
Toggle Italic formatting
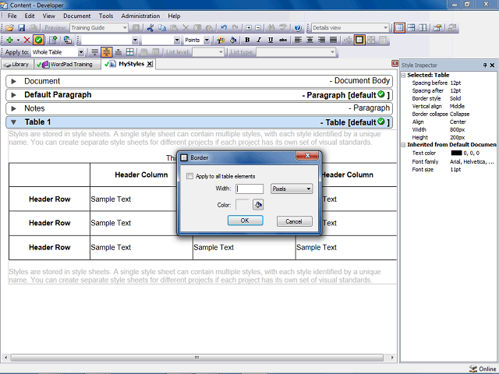click(x=259, y=40)
